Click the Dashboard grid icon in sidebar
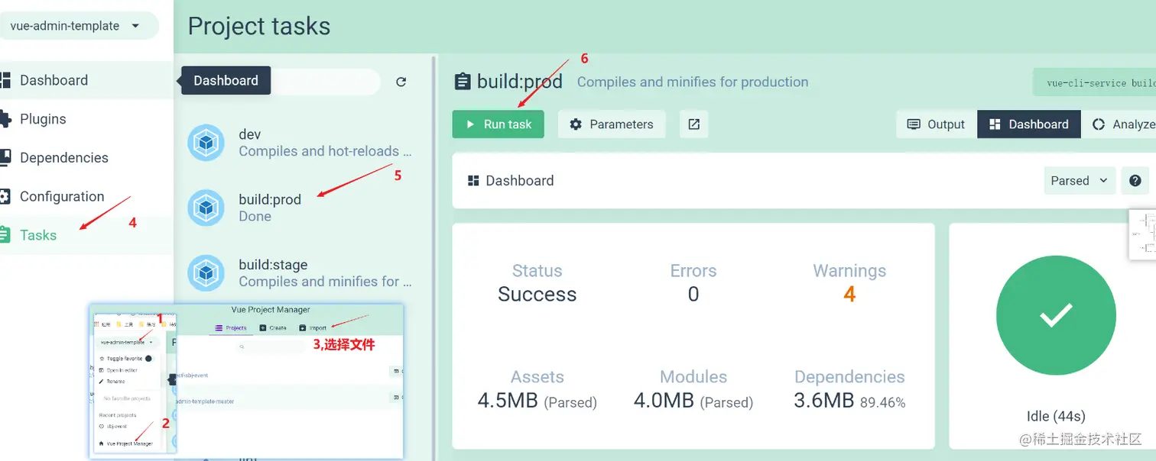Image resolution: width=1156 pixels, height=461 pixels. click(x=5, y=80)
